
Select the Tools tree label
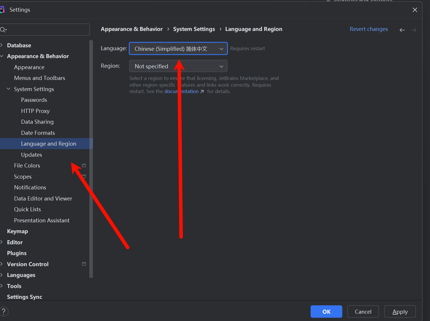(14, 286)
